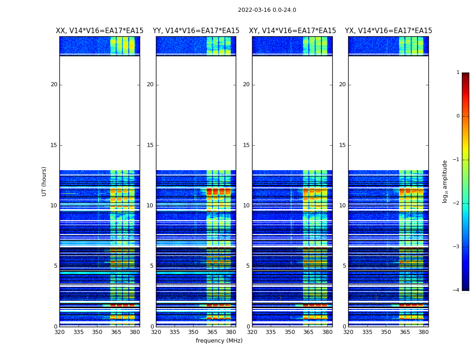Click the frequency (MHz) x-axis label

219,341
